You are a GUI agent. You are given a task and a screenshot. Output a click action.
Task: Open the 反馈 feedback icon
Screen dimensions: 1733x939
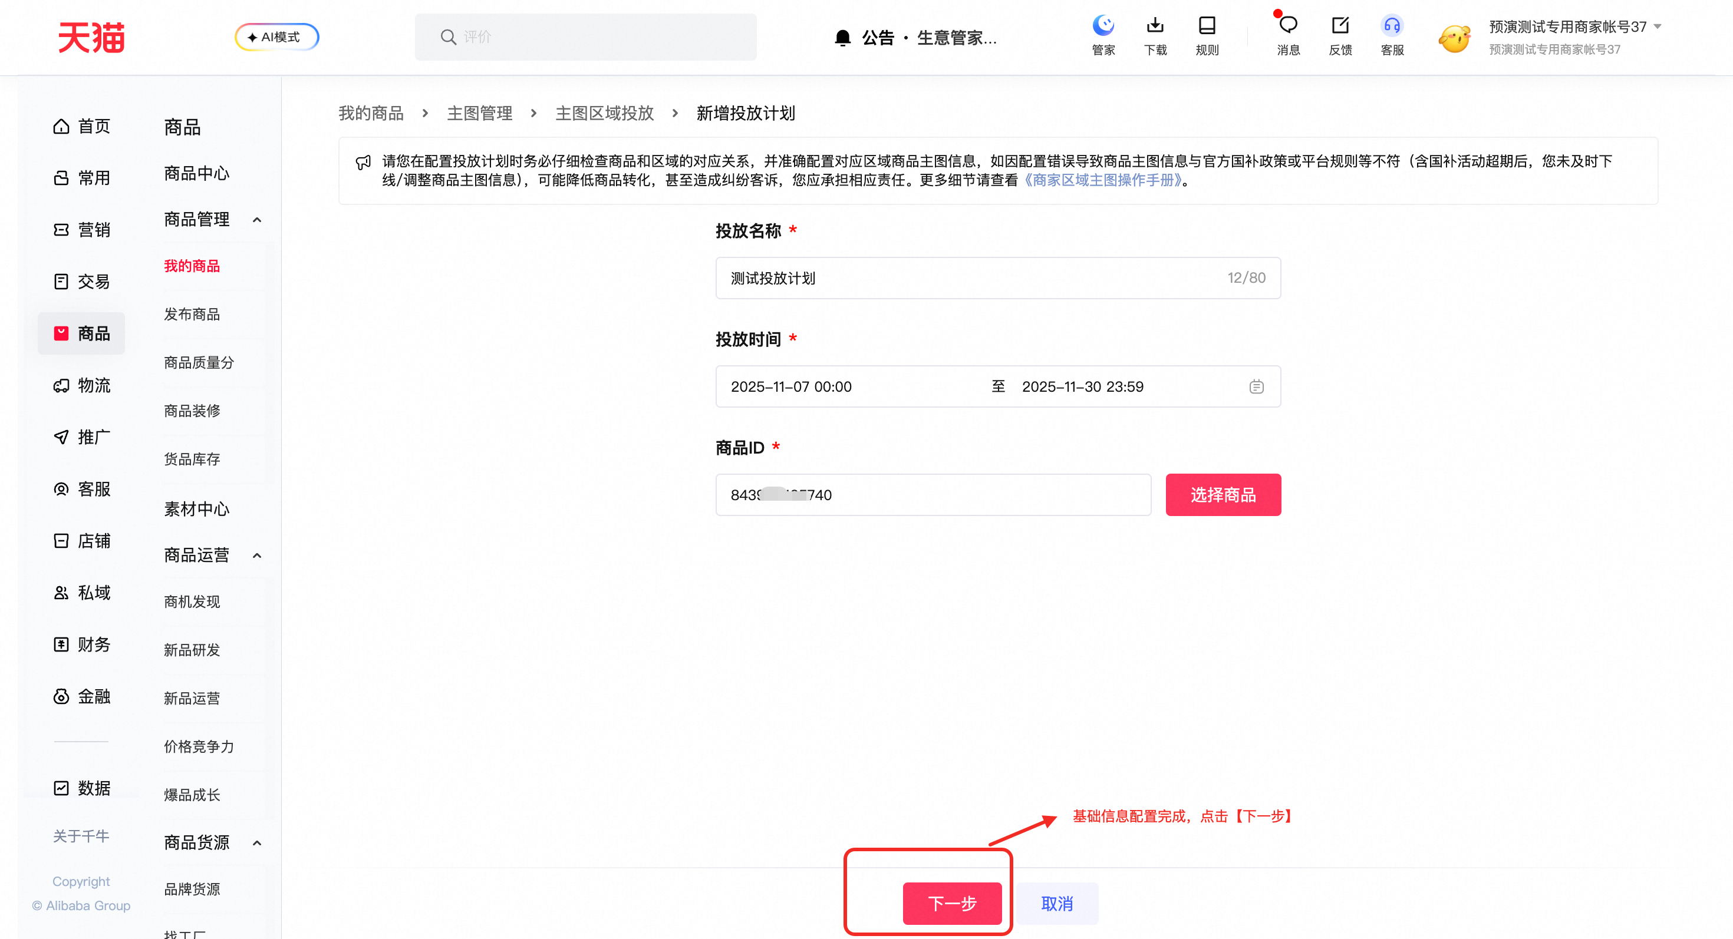click(x=1340, y=35)
